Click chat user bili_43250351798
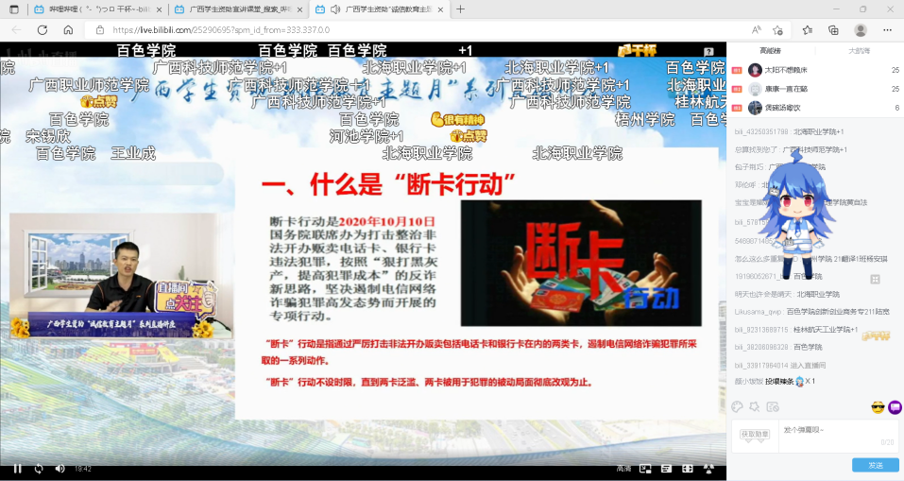The height and width of the screenshot is (481, 904). point(761,132)
